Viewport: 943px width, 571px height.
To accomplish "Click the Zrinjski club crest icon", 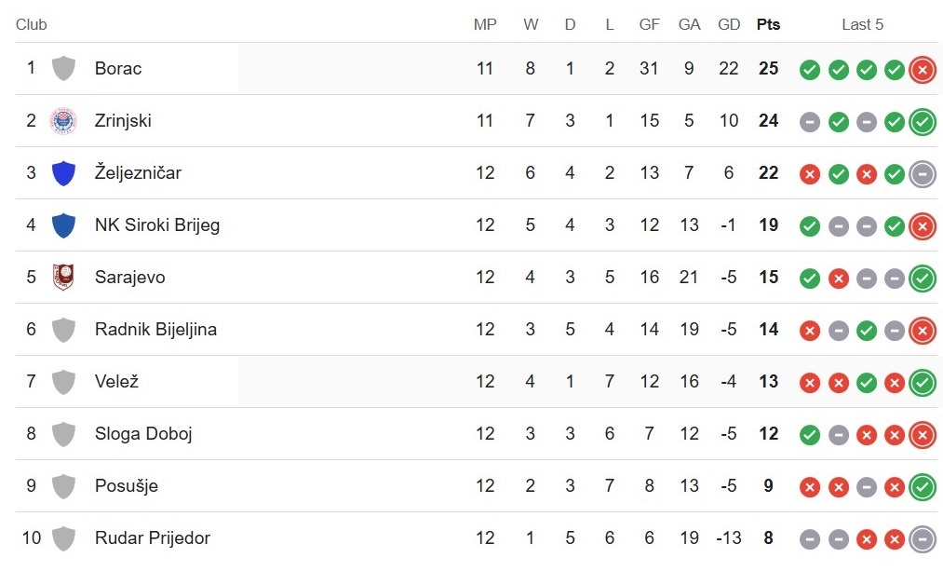I will [x=63, y=121].
